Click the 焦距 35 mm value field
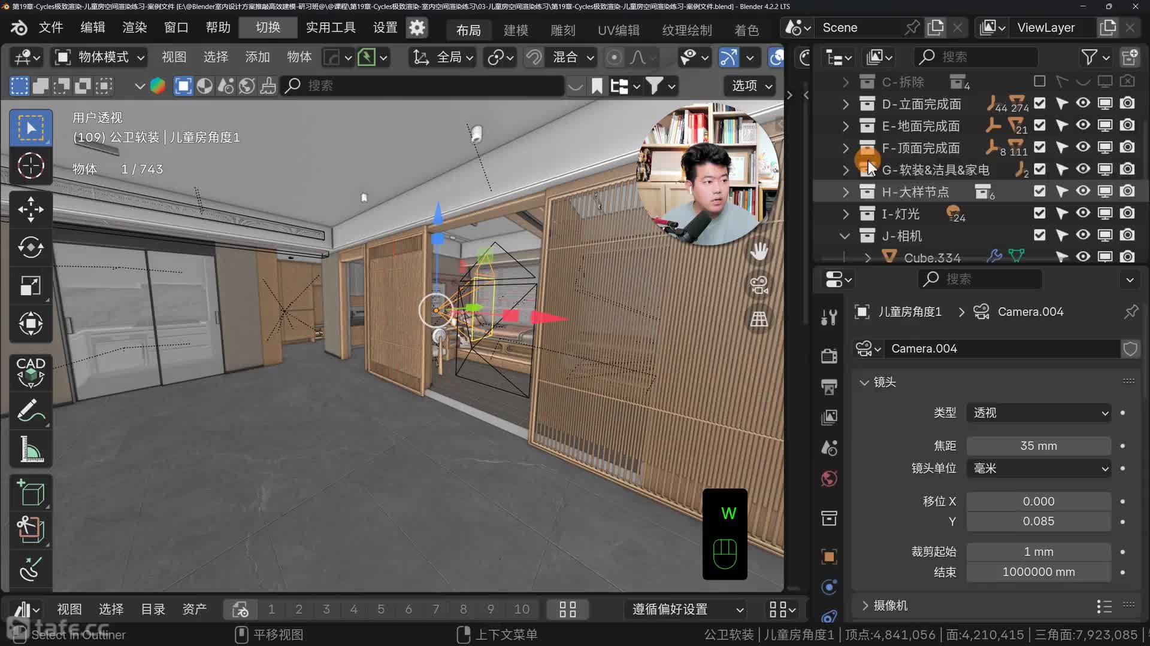The image size is (1150, 646). pyautogui.click(x=1039, y=446)
